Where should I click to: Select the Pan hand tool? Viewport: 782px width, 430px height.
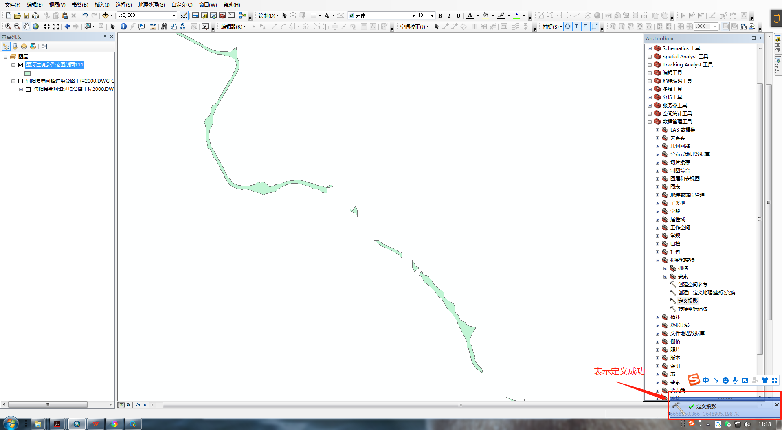coord(26,26)
